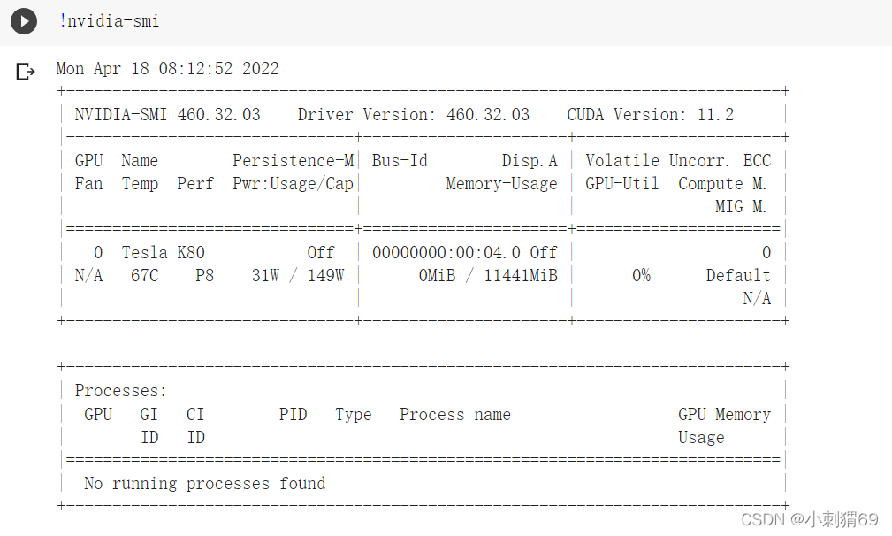Click the Persistence-M column header

coord(294,161)
